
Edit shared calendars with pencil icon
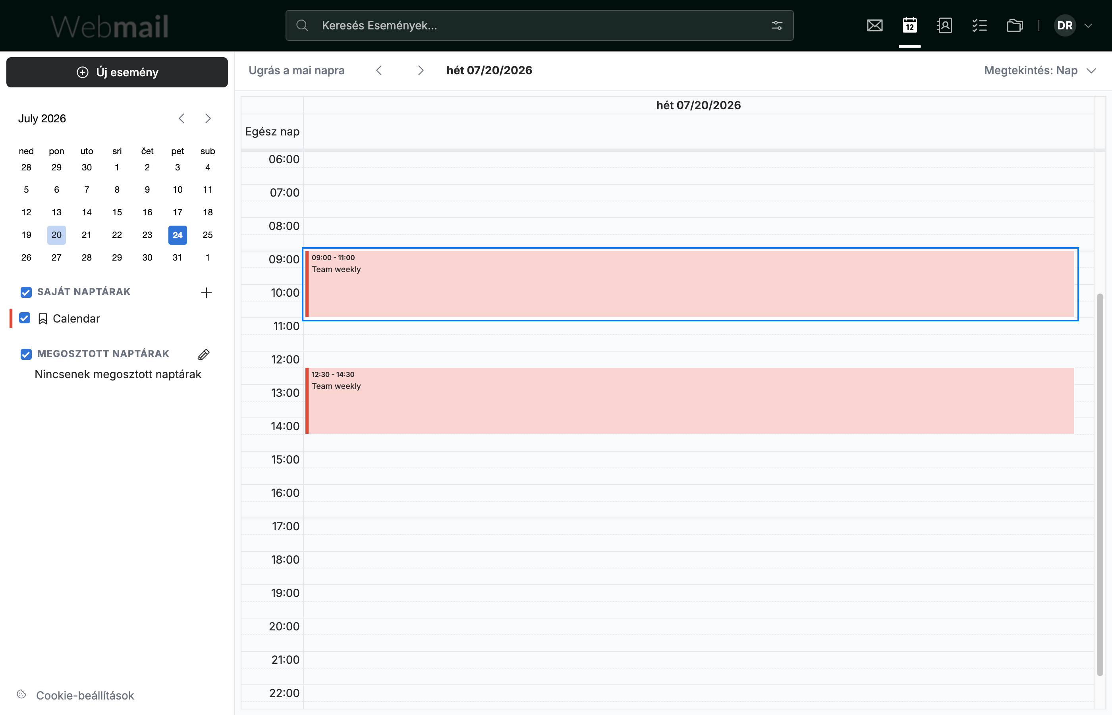204,355
